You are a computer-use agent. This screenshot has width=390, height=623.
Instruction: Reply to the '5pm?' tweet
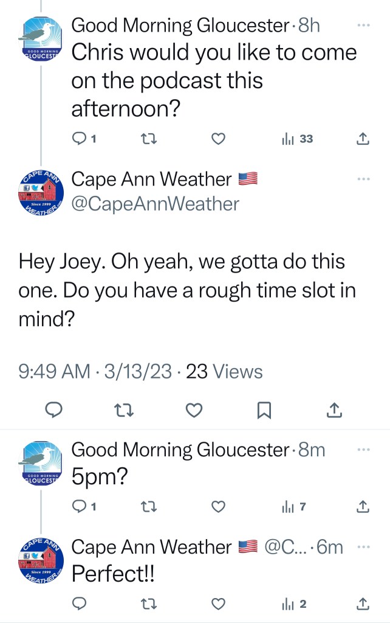80,506
